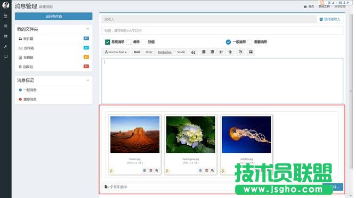Check the 短信 checkbox
Screen dimensions: 356x198
tap(144, 42)
